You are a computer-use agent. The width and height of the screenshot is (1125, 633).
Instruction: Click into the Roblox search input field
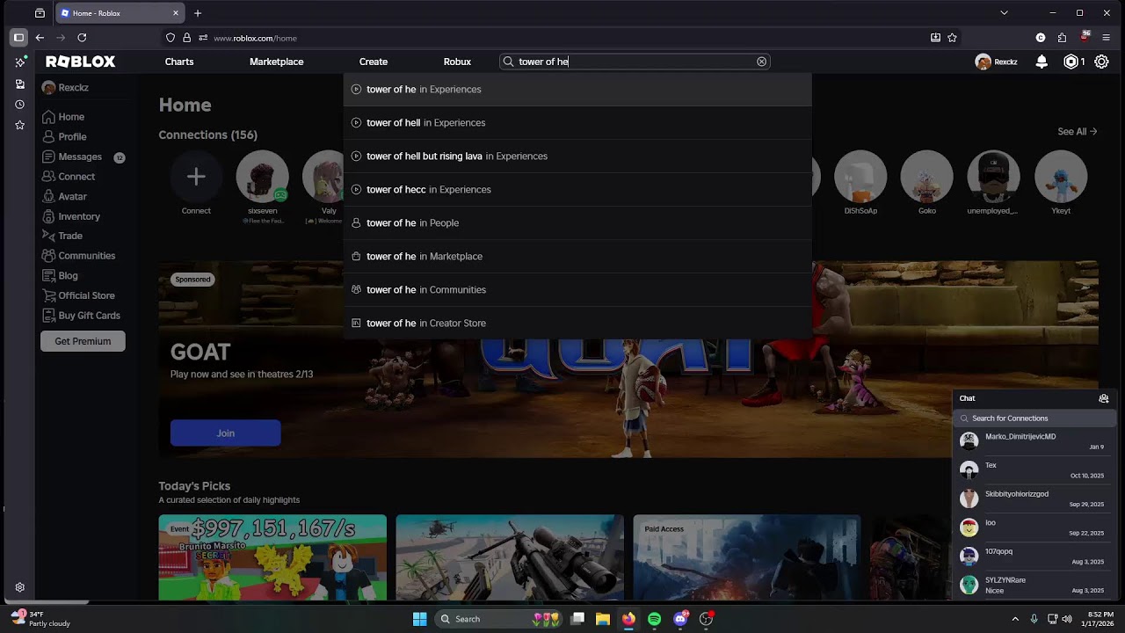point(633,62)
